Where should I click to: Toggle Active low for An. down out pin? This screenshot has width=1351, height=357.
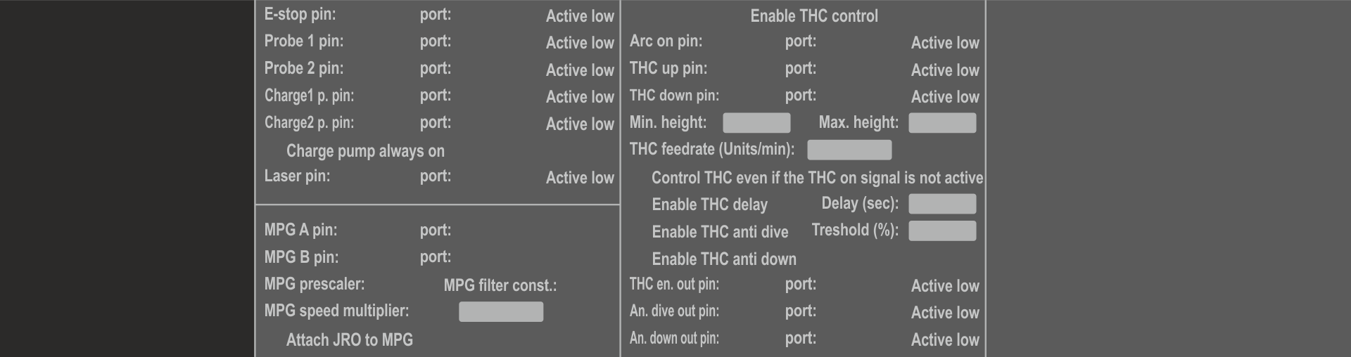click(x=944, y=340)
